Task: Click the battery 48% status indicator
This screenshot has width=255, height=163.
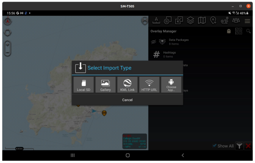Action: (x=244, y=13)
